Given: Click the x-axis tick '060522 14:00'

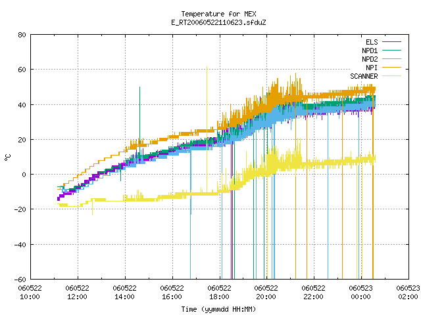Looking at the screenshot, I should (x=124, y=293).
